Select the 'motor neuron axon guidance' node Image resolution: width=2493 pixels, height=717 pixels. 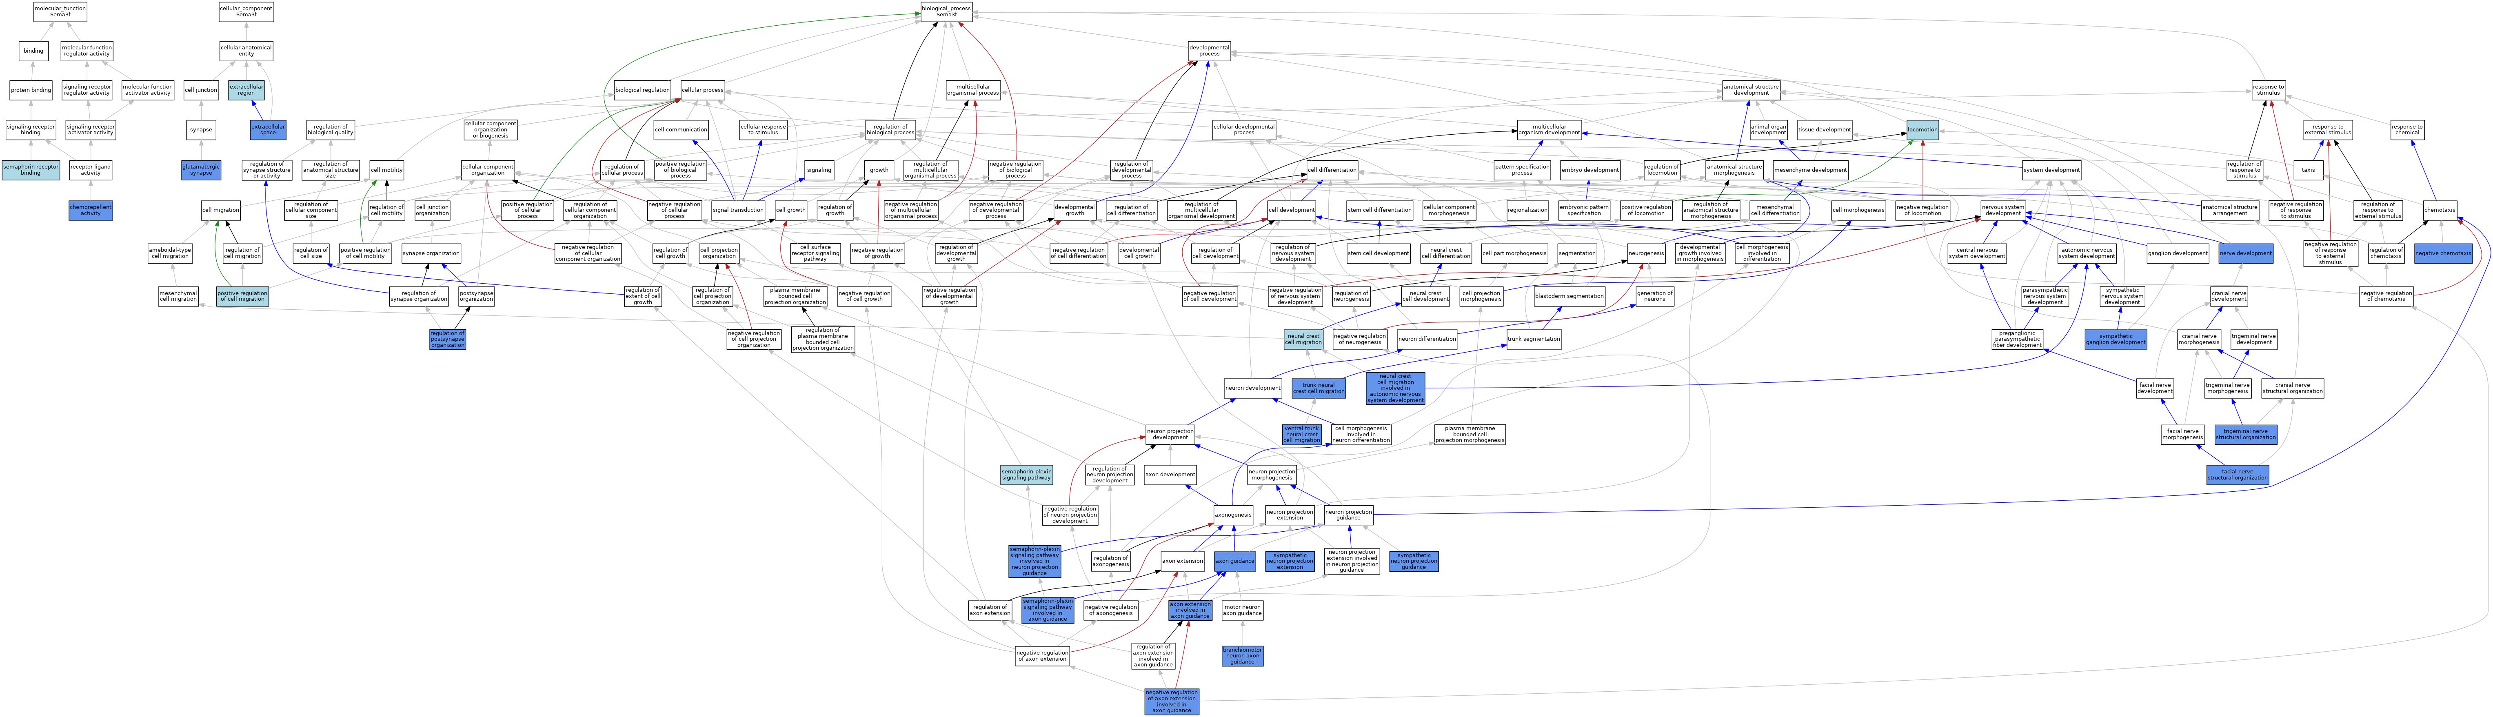[1242, 610]
